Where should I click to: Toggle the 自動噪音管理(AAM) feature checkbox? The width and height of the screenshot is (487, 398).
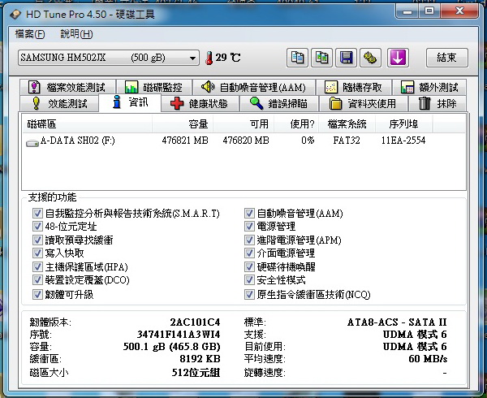tap(249, 214)
